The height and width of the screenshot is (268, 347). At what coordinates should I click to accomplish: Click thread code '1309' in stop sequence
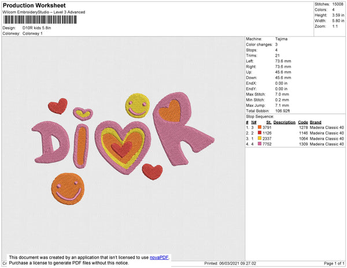(x=304, y=144)
